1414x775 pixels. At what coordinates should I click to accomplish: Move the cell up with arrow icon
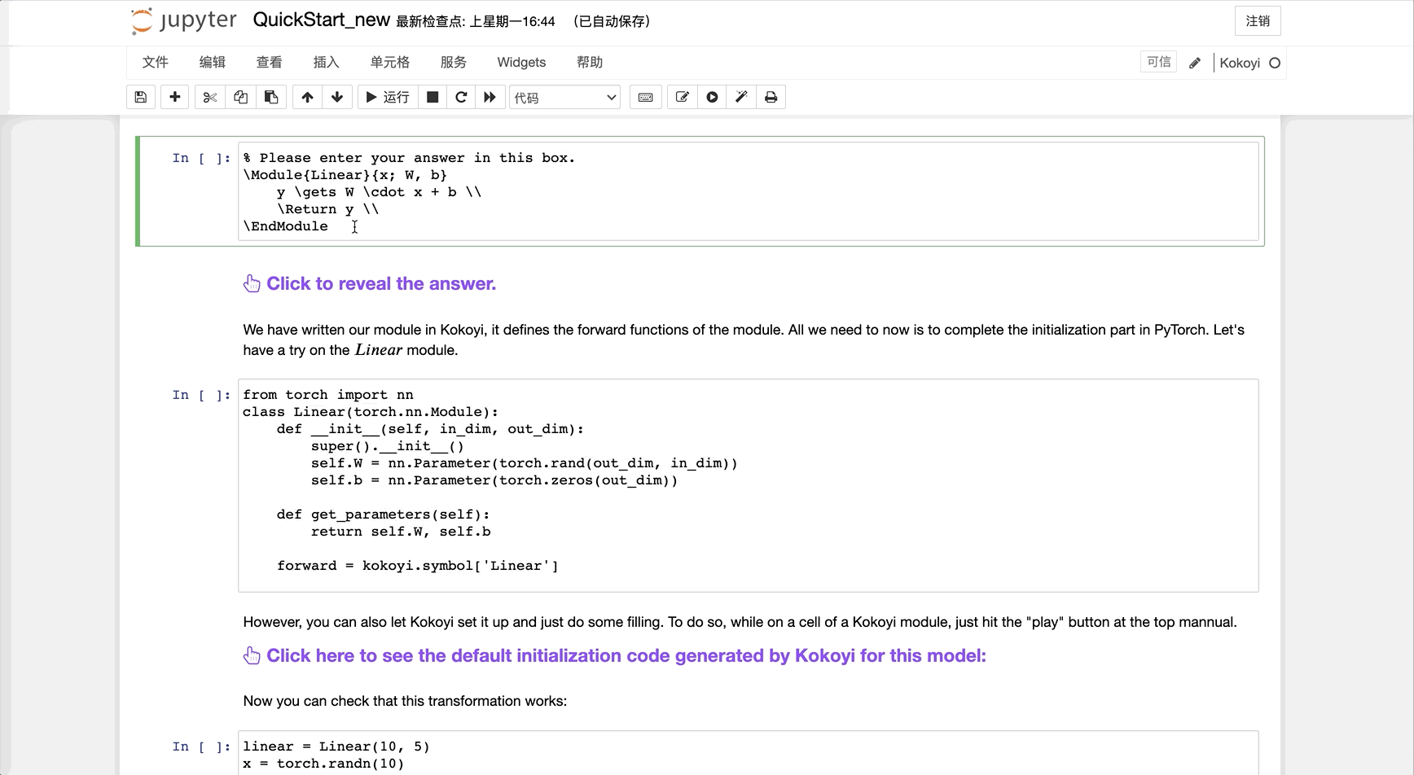tap(307, 98)
